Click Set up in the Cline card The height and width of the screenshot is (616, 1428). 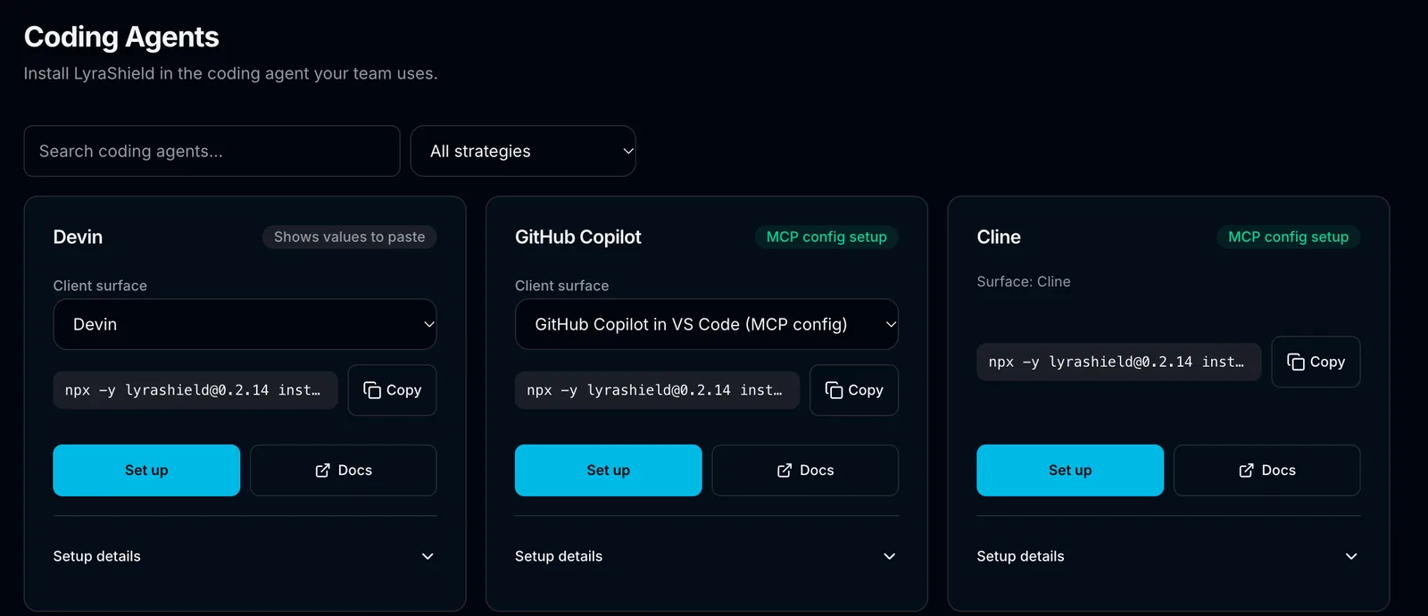tap(1070, 470)
